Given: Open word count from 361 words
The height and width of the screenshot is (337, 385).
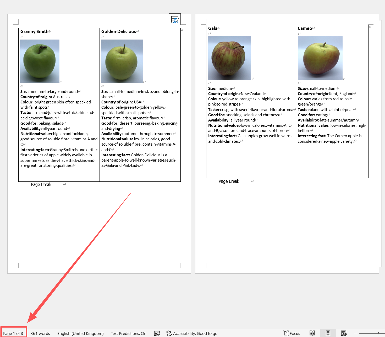Looking at the screenshot, I should [x=40, y=333].
